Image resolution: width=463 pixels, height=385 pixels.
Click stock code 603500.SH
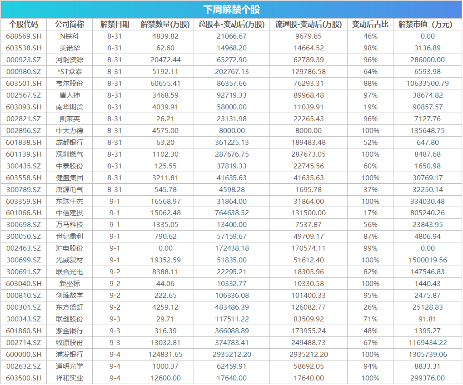[24, 378]
